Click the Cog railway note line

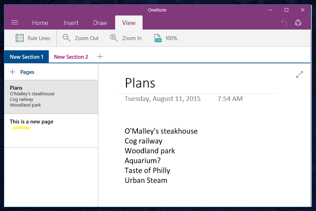[x=144, y=141]
